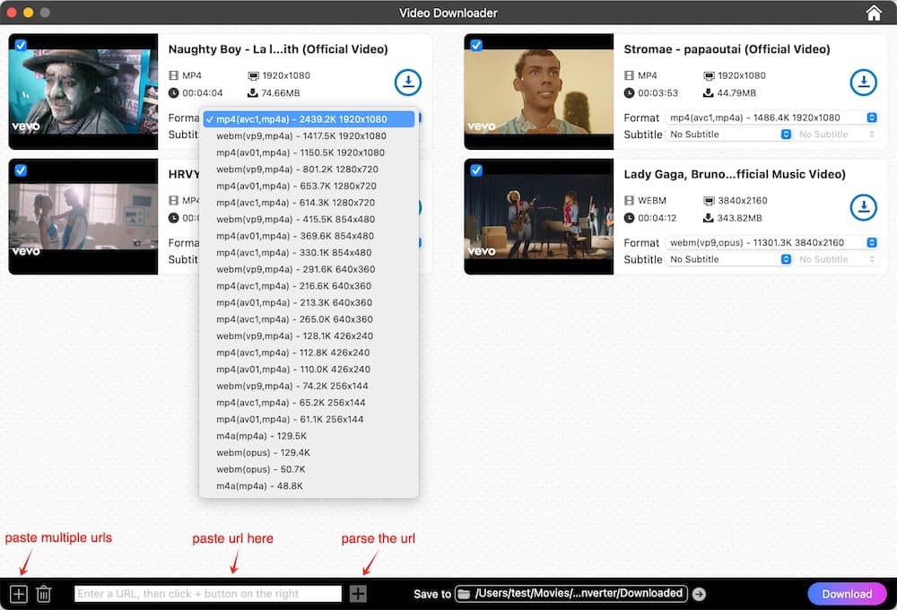This screenshot has width=897, height=610.
Task: Click the URL entry field
Action: click(x=206, y=593)
